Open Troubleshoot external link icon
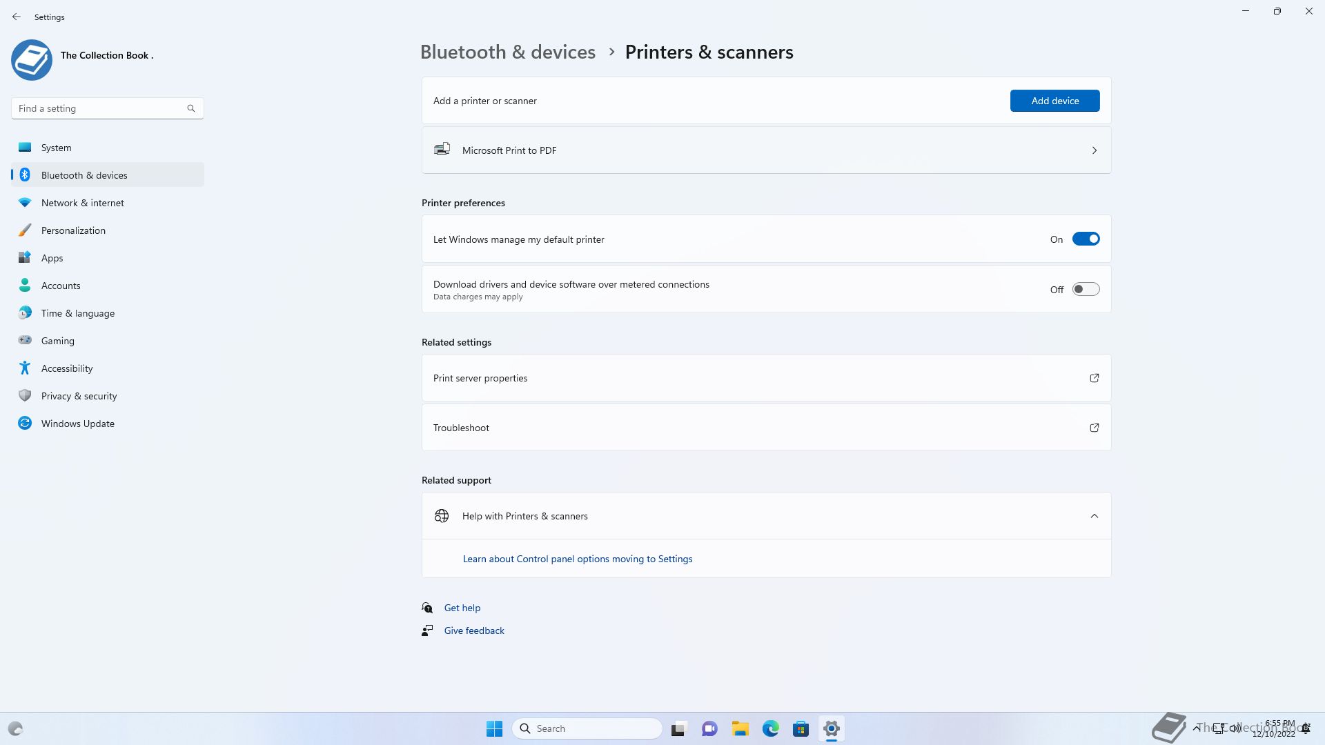This screenshot has height=745, width=1325. point(1094,428)
